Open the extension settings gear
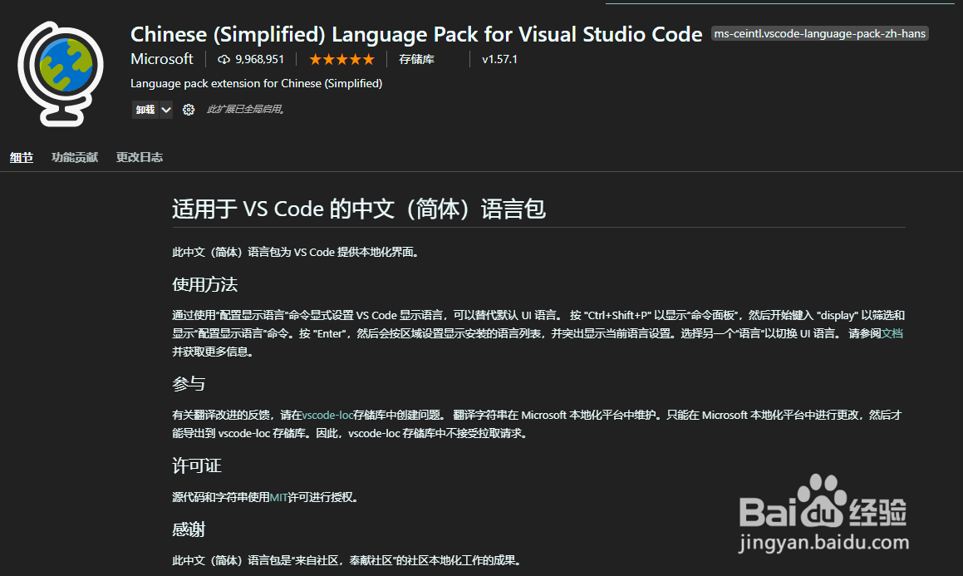This screenshot has width=963, height=576. coord(189,110)
